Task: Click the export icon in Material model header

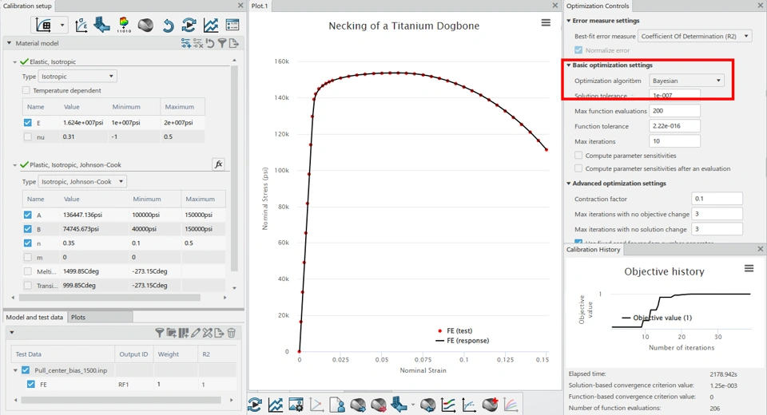Action: click(234, 44)
